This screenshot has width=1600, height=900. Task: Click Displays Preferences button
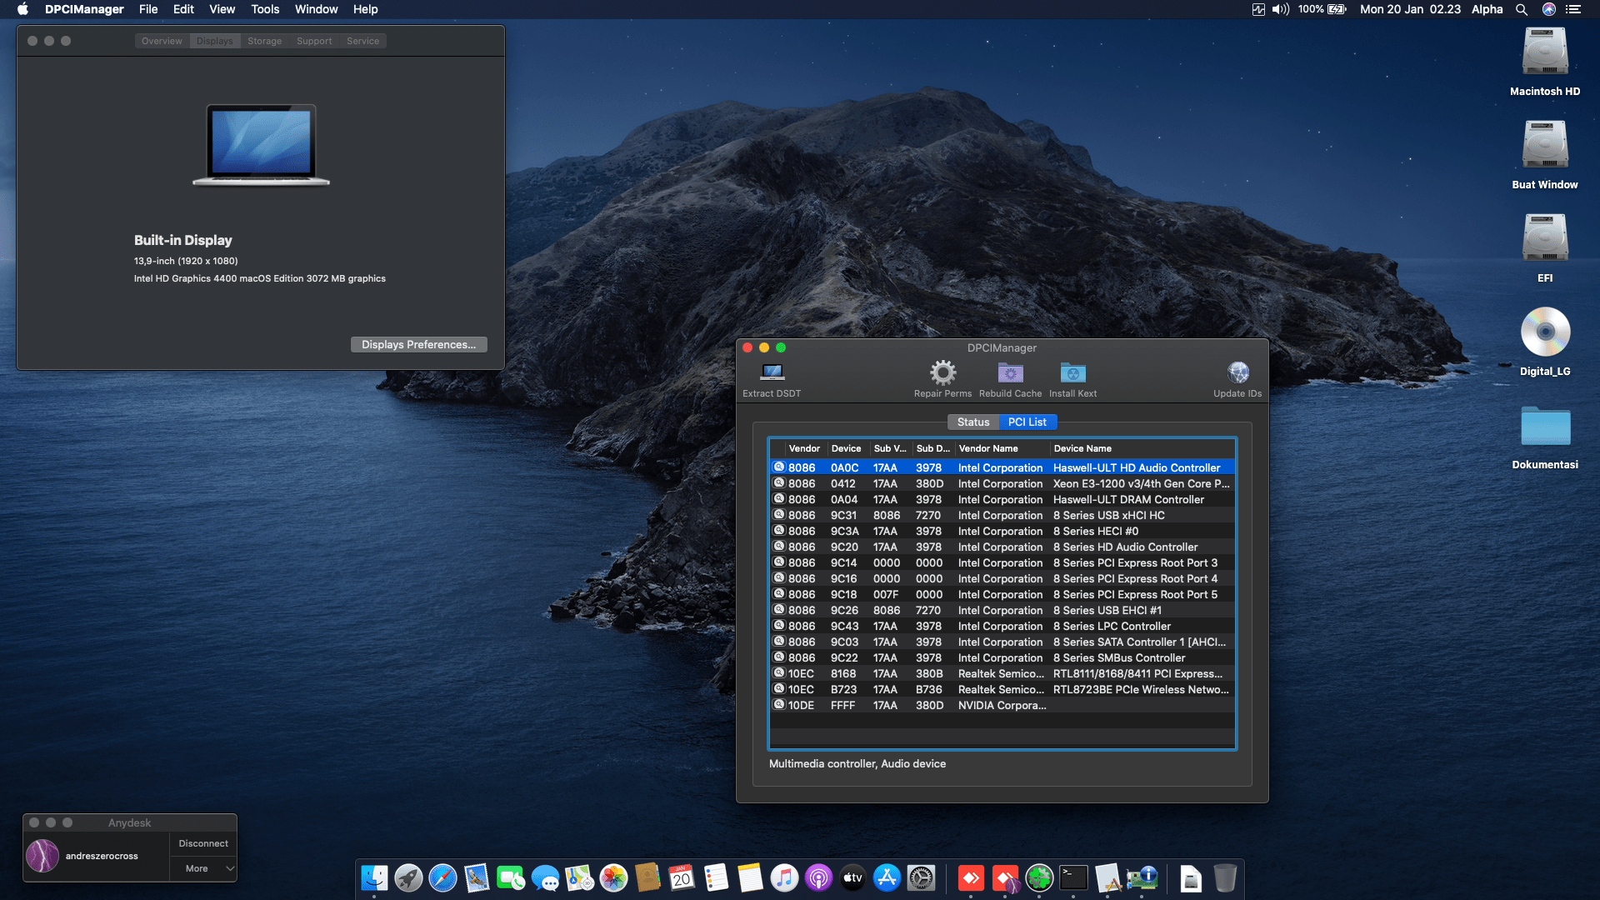tap(418, 344)
